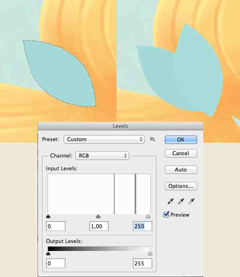Image resolution: width=240 pixels, height=277 pixels.
Task: Open the Channel dropdown showing RGB
Action: pos(102,155)
